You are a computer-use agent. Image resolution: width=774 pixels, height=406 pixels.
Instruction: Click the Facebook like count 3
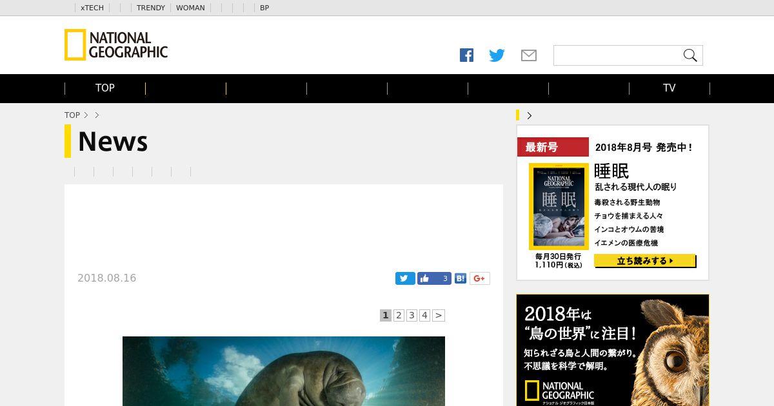(444, 278)
